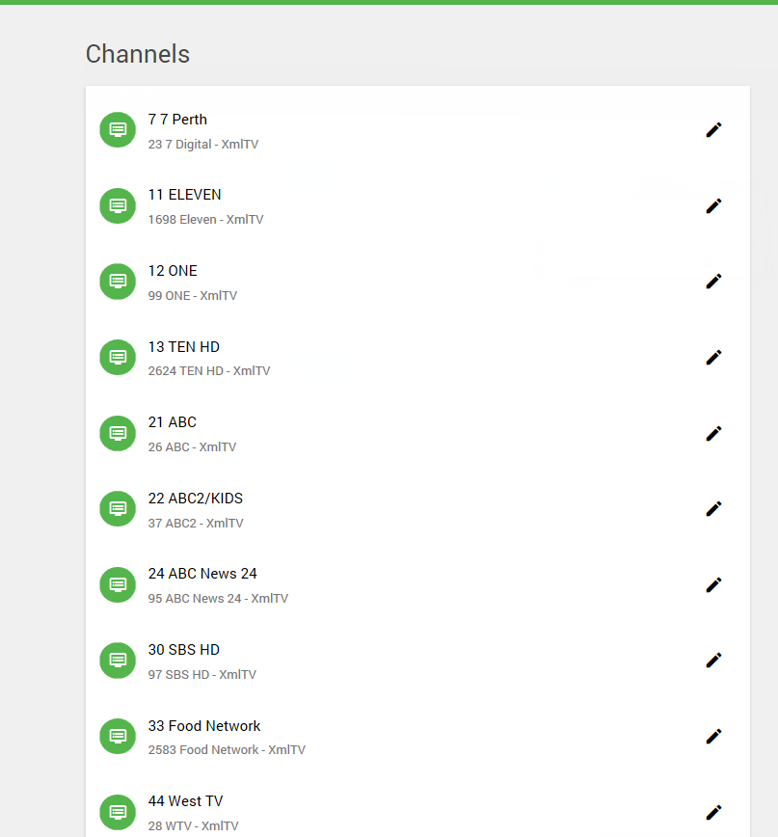Edit the 11 ELEVEN channel
This screenshot has height=837, width=778.
713,205
